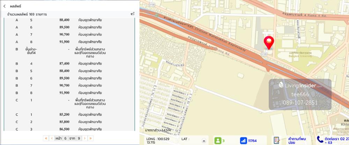The image size is (349, 145).
Task: Click the share icon beside result count
Action: click(132, 14)
